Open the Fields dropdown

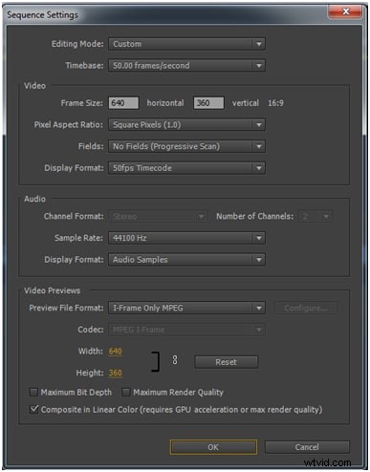click(186, 146)
